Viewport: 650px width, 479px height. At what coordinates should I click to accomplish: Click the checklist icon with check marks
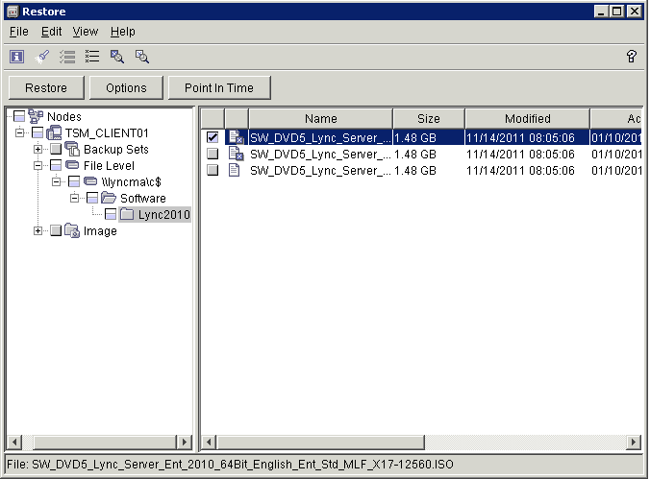(x=67, y=57)
